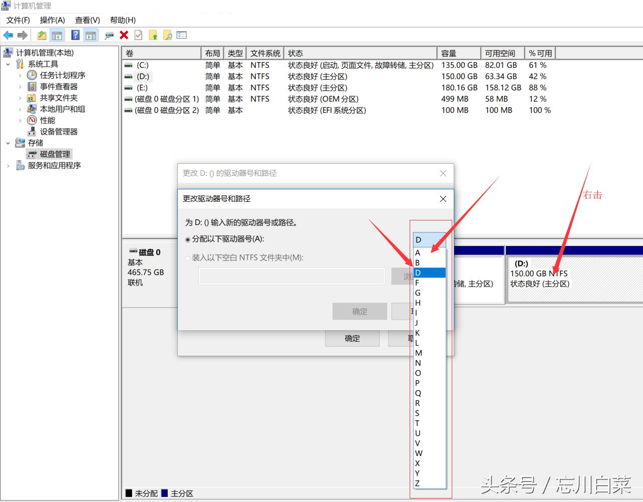Click 确定 in the 更改 D: () dialog behind
The width and height of the screenshot is (643, 502).
point(352,339)
